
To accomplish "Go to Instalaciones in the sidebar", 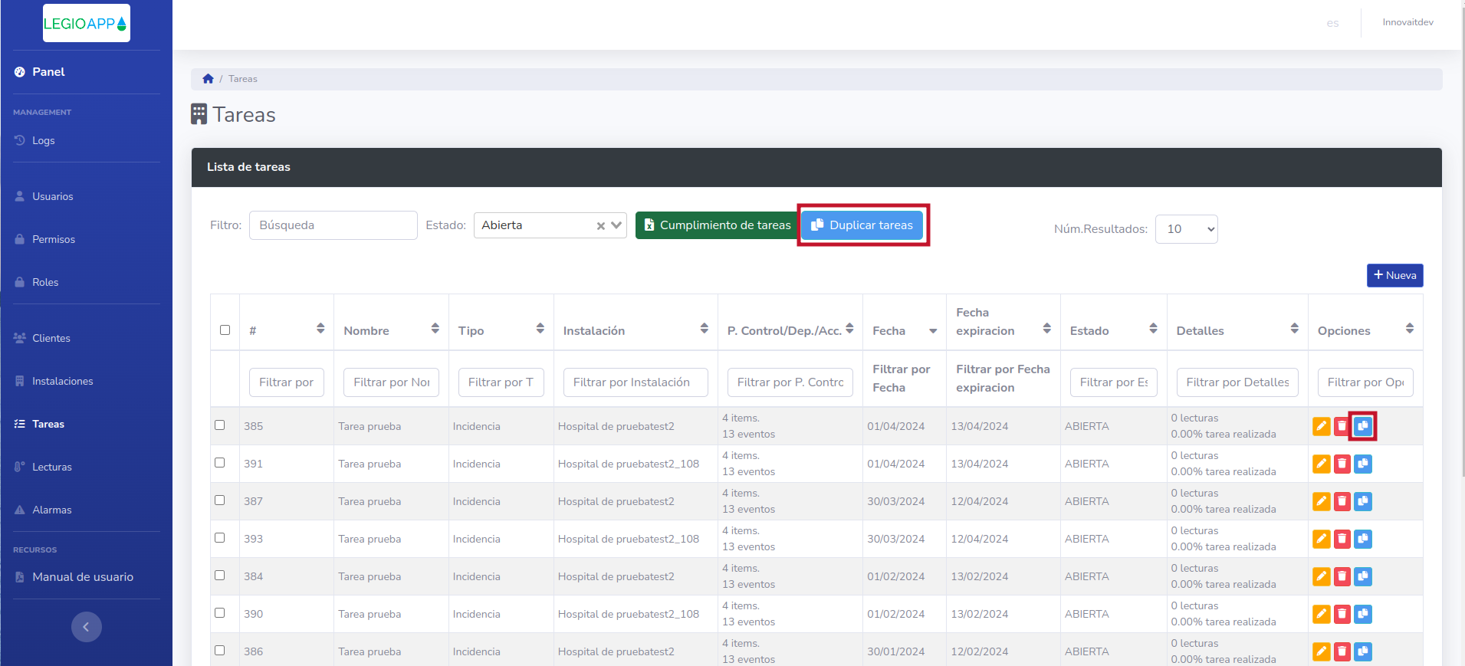I will click(x=62, y=381).
